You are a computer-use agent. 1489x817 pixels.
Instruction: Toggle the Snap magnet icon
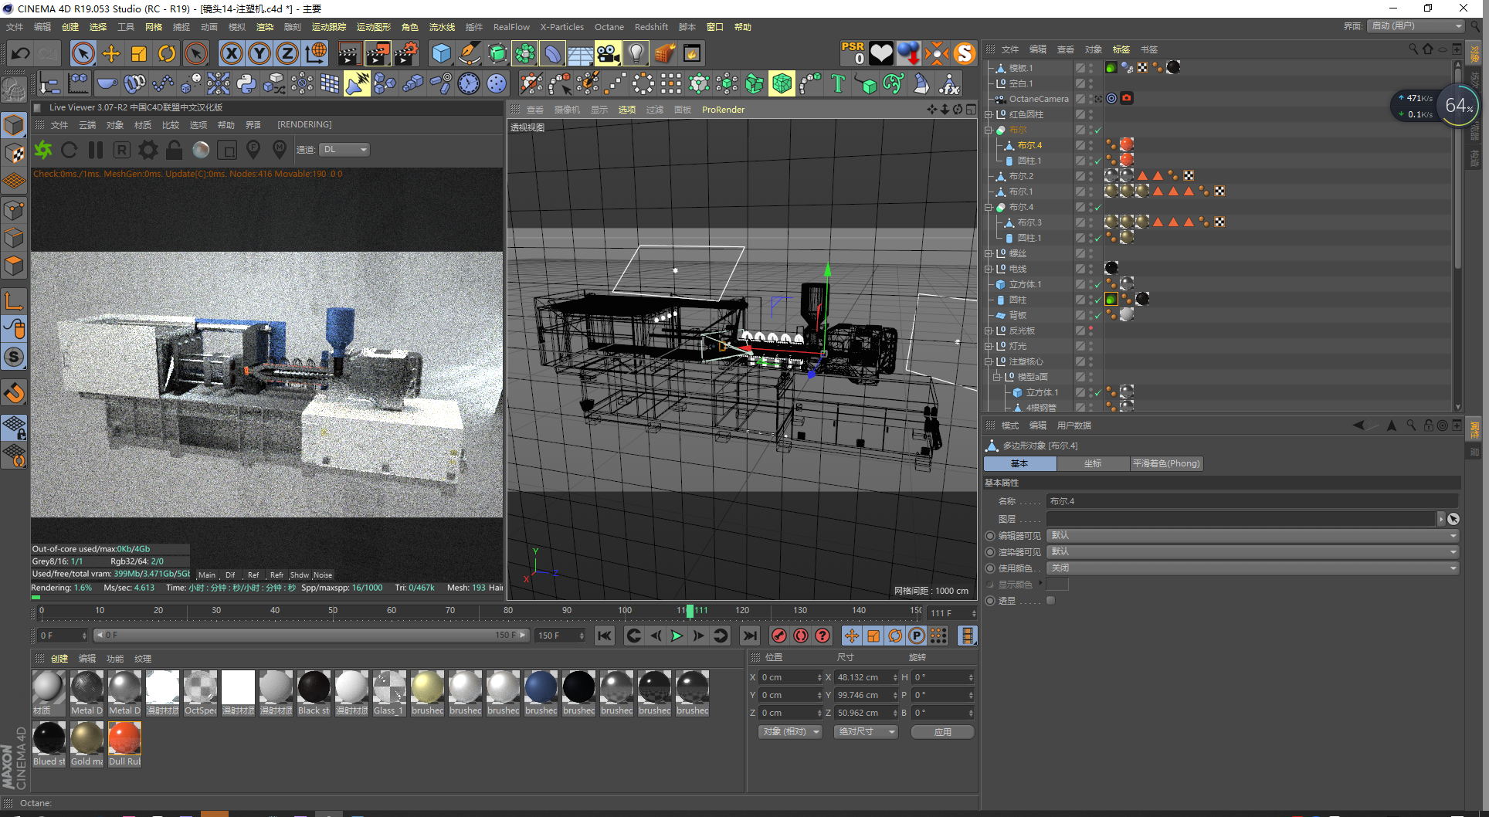pyautogui.click(x=15, y=393)
